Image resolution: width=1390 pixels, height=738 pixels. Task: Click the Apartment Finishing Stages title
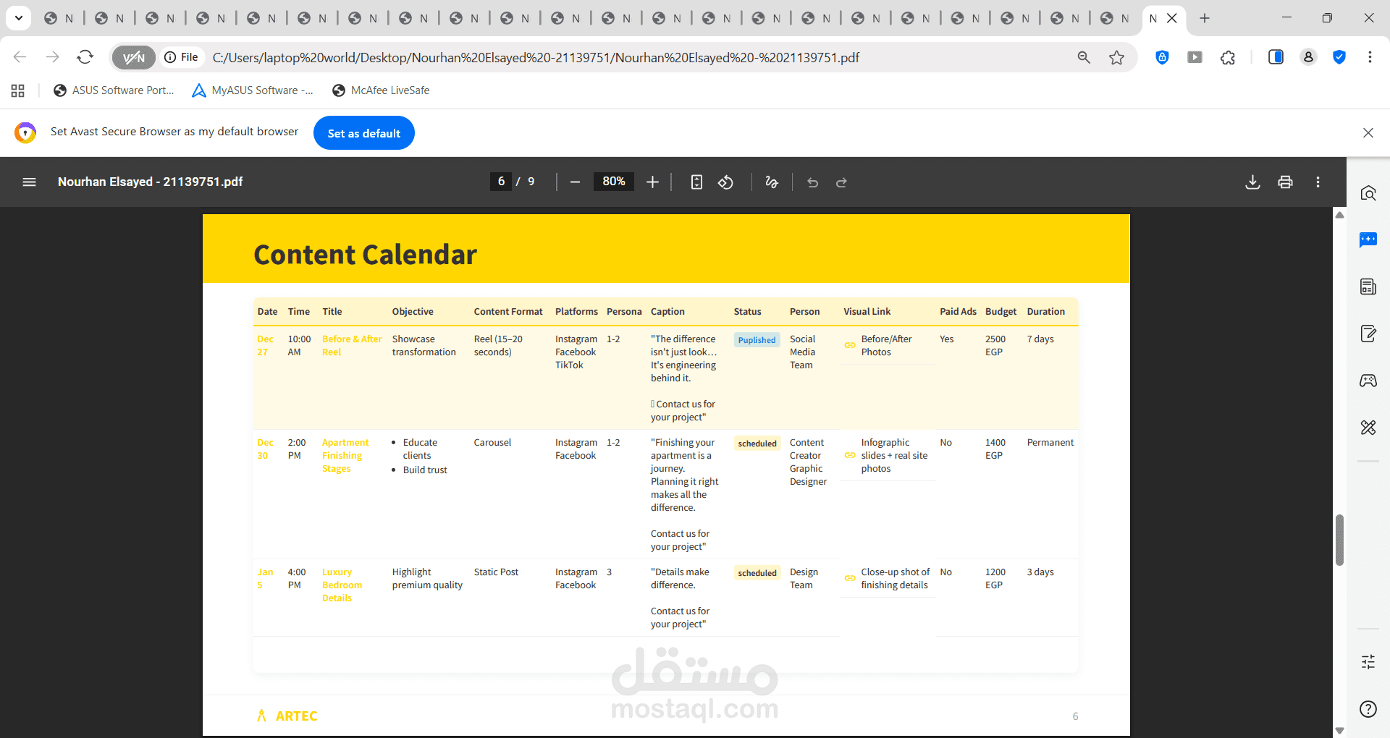pyautogui.click(x=345, y=456)
